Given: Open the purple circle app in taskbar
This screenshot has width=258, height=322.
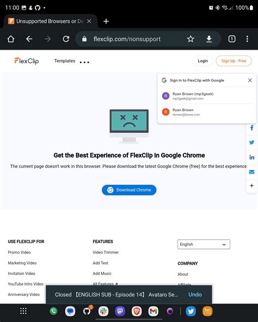Looking at the screenshot, I should [x=170, y=311].
